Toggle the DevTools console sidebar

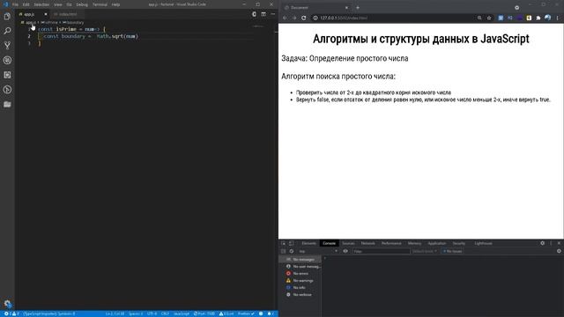[x=284, y=251]
